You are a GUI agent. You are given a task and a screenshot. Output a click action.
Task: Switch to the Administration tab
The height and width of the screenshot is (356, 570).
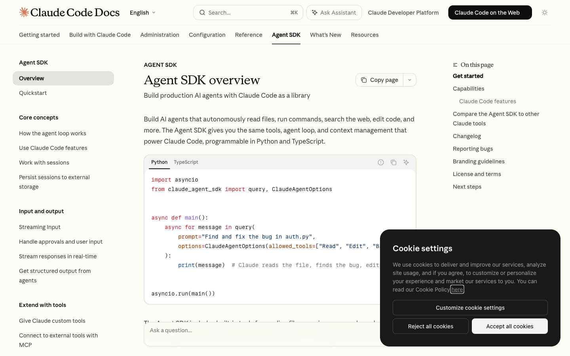click(160, 35)
